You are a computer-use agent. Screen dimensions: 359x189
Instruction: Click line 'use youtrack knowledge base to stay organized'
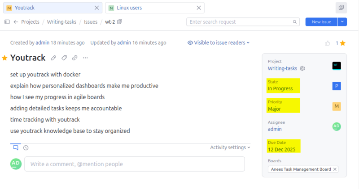pos(70,131)
